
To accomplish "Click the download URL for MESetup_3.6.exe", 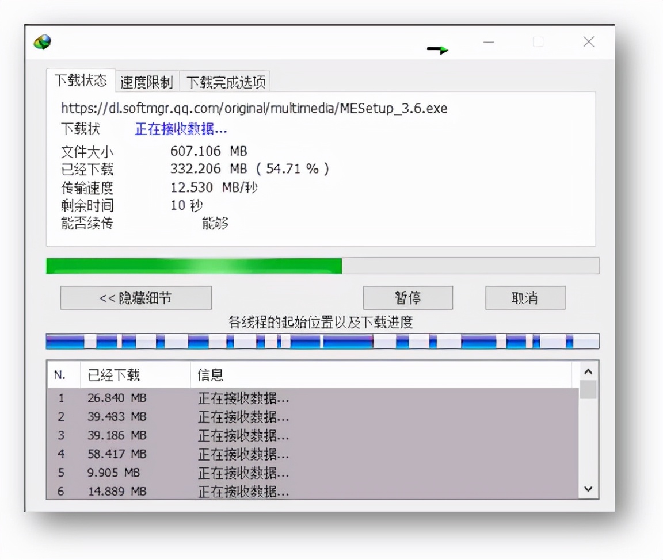I will click(x=253, y=108).
